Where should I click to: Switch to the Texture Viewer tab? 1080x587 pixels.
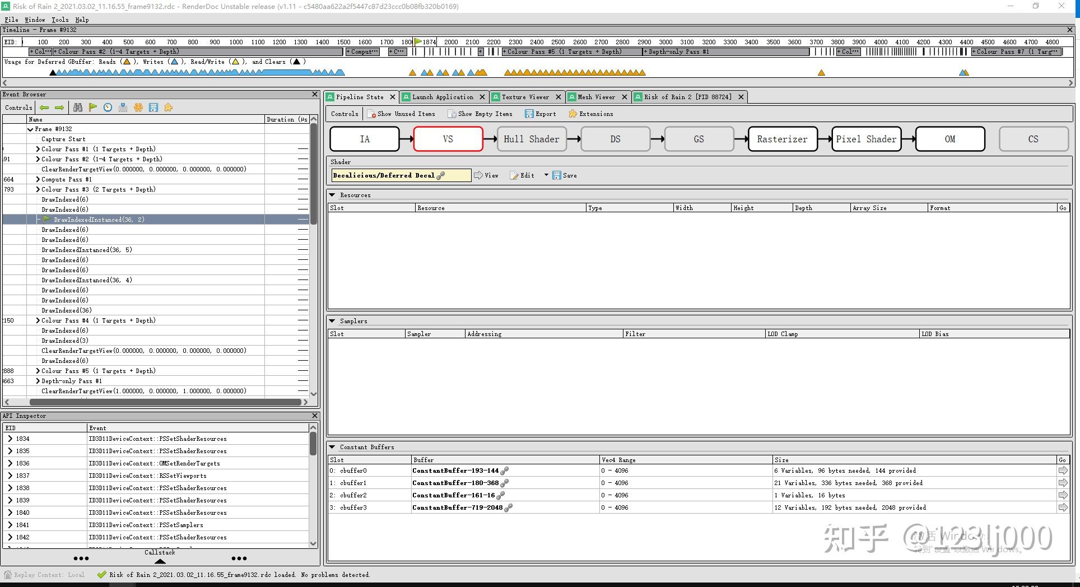(525, 97)
